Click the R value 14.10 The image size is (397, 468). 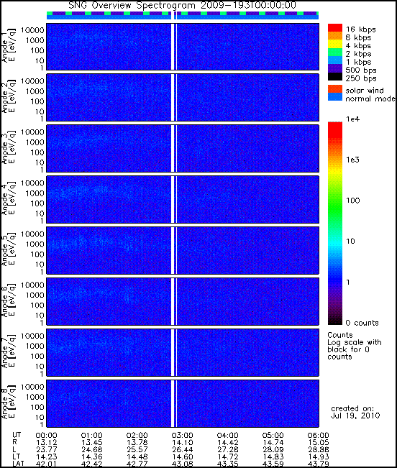(x=183, y=443)
